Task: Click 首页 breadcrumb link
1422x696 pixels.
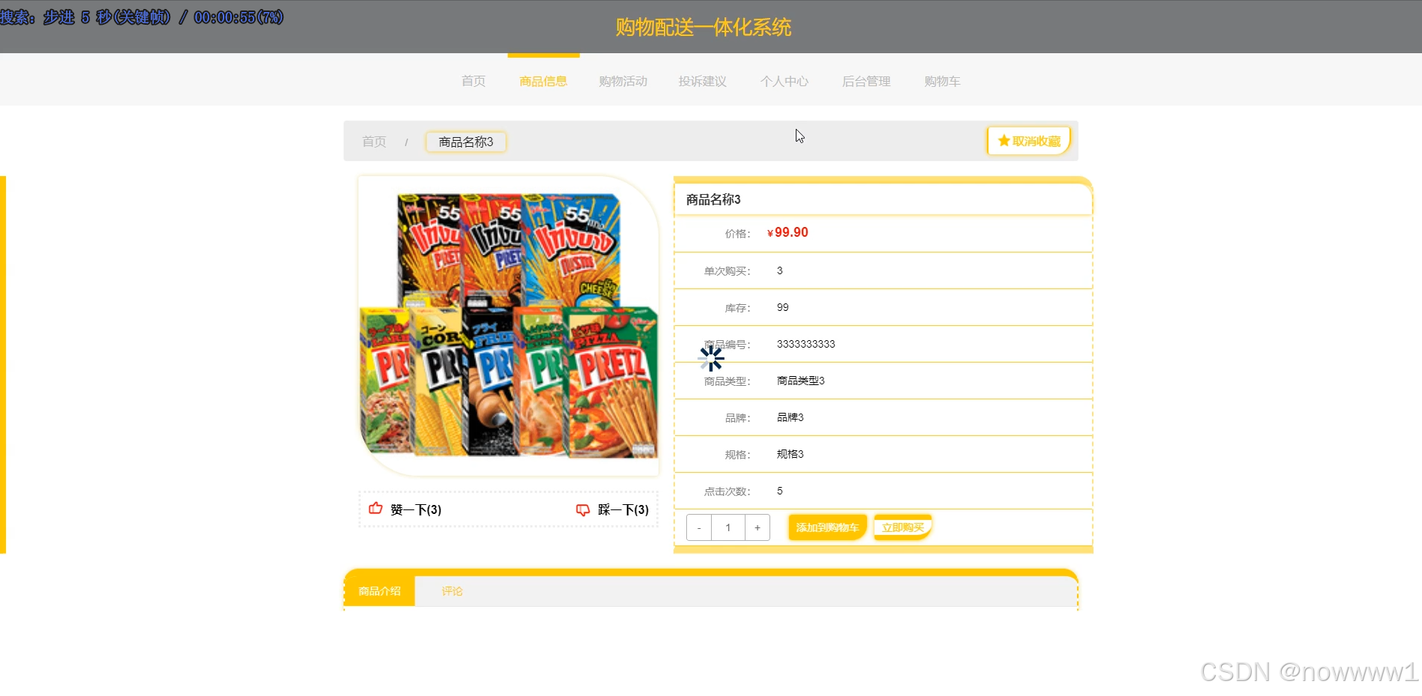Action: (374, 142)
